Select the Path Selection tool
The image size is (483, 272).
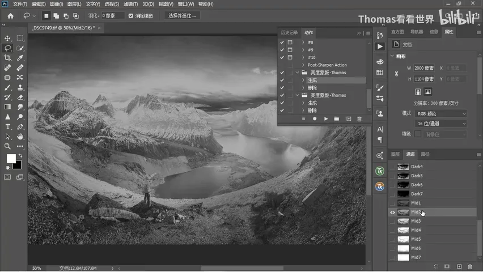[7, 137]
